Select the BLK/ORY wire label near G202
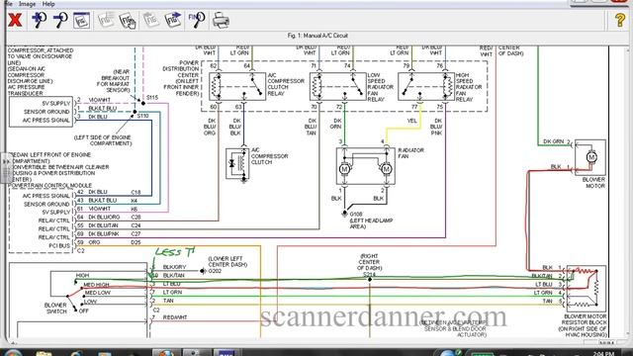Image resolution: width=633 pixels, height=356 pixels. (174, 267)
